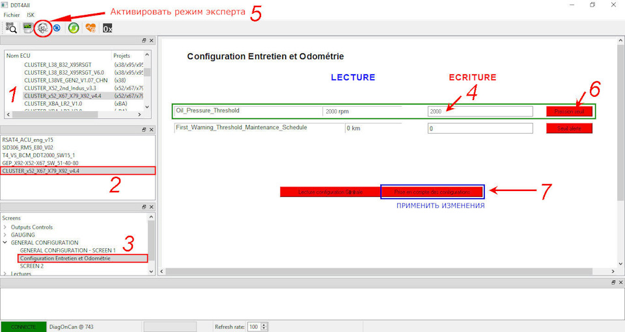The width and height of the screenshot is (625, 332).
Task: Open GENERAL CONFIGURATION - SCREEN 1
Action: 68,251
